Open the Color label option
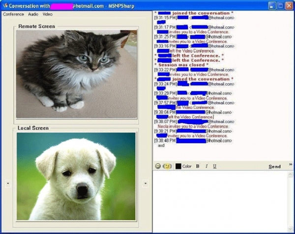Screen dimensions: 295x234 (187, 166)
